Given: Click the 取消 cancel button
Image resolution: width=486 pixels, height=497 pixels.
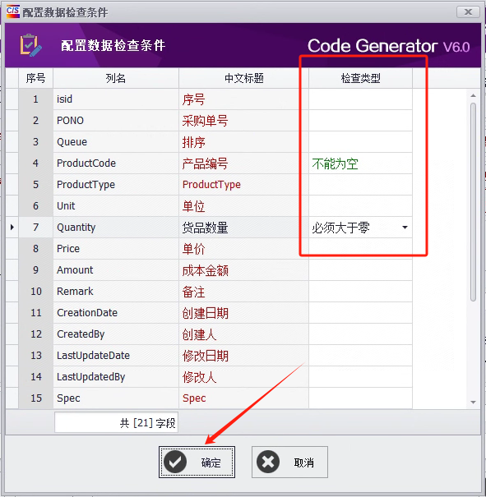Looking at the screenshot, I should click(289, 462).
